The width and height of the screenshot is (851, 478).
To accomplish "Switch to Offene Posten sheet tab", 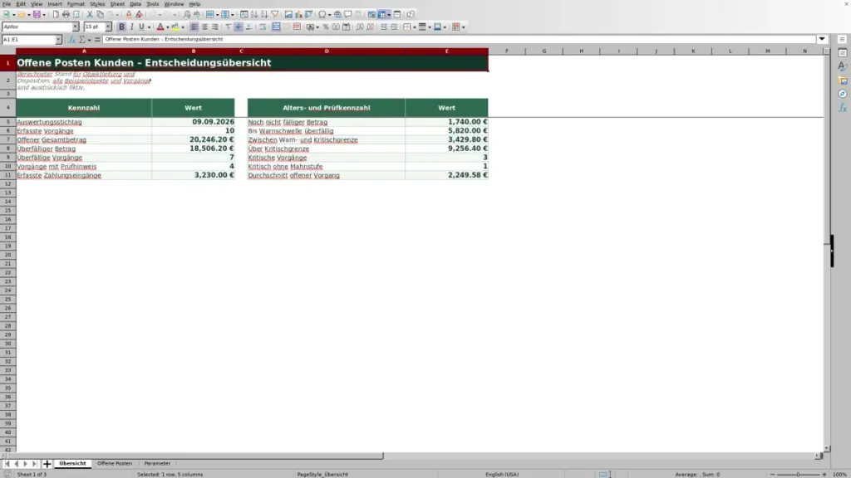I will [x=115, y=464].
